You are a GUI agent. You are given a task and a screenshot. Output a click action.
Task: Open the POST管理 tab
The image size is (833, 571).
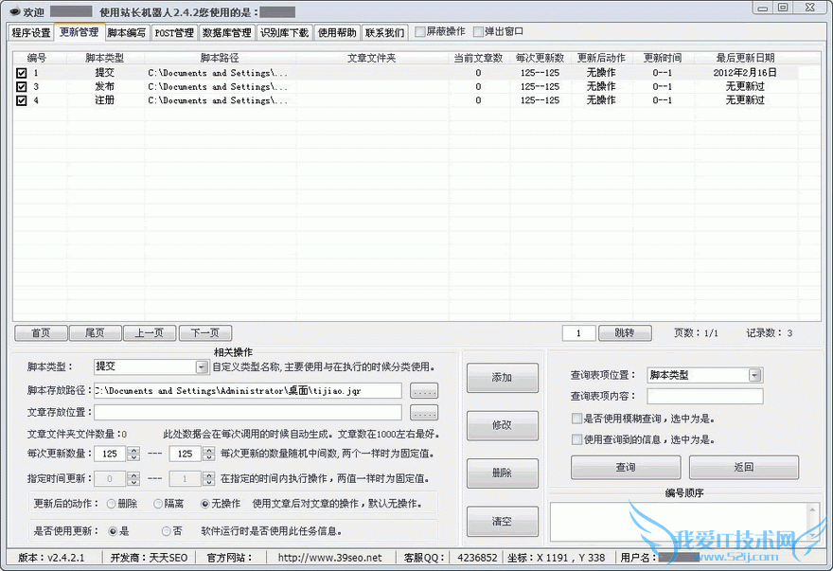(173, 31)
